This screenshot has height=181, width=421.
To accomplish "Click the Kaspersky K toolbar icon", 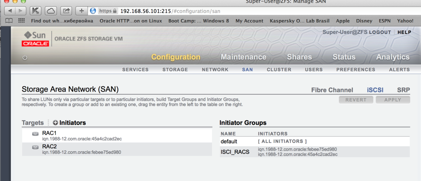I will tap(36, 11).
